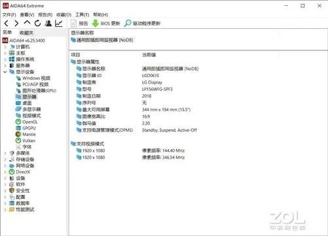Open the 文件(F) menu
This screenshot has height=236, width=328.
tap(9, 14)
